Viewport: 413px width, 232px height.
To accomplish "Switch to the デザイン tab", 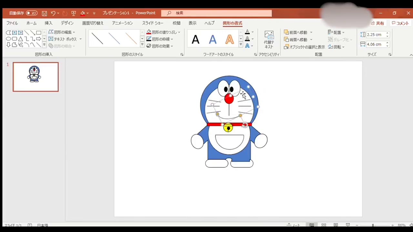I will tap(67, 23).
